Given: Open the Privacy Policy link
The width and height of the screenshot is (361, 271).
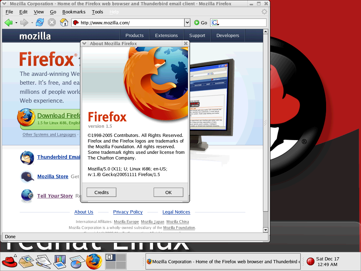Looking at the screenshot, I should (128, 212).
